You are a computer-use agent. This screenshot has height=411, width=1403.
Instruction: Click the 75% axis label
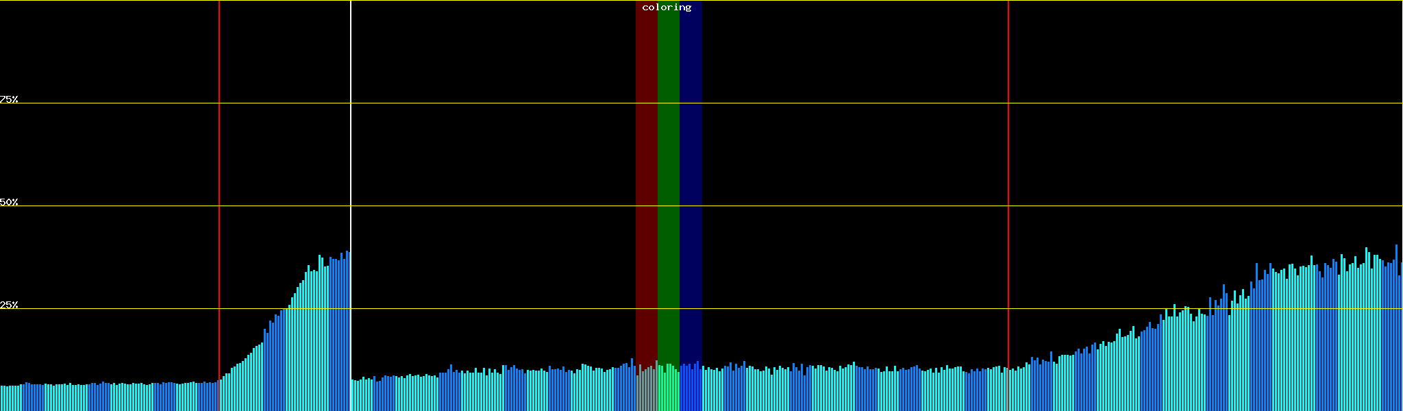click(x=9, y=99)
